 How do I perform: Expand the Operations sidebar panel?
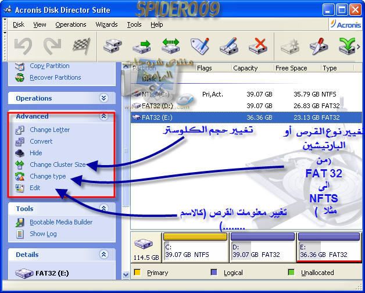103,98
